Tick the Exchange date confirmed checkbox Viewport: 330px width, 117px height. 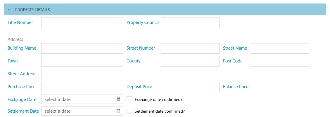[129, 99]
